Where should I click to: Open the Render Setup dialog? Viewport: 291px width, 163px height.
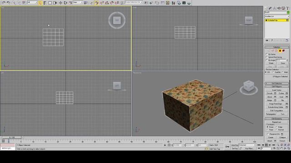tap(179, 3)
